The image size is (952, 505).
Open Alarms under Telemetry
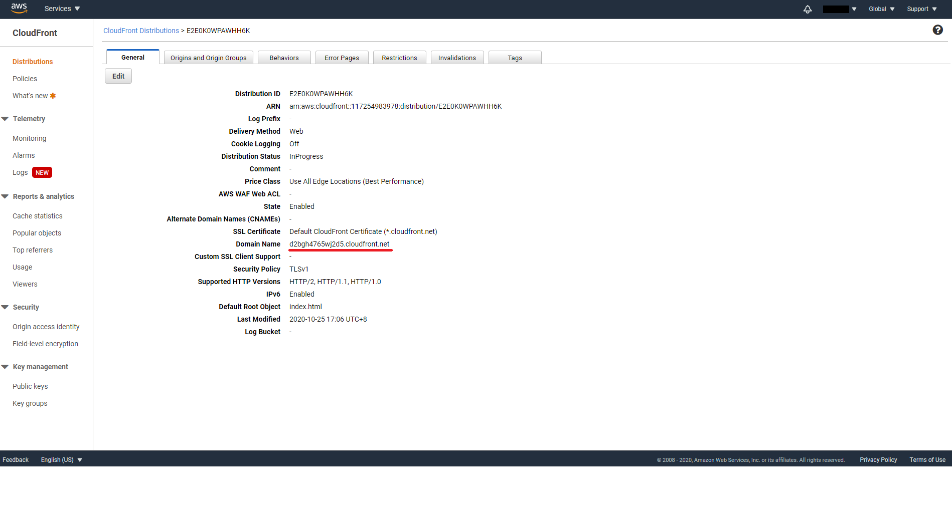[x=24, y=155]
